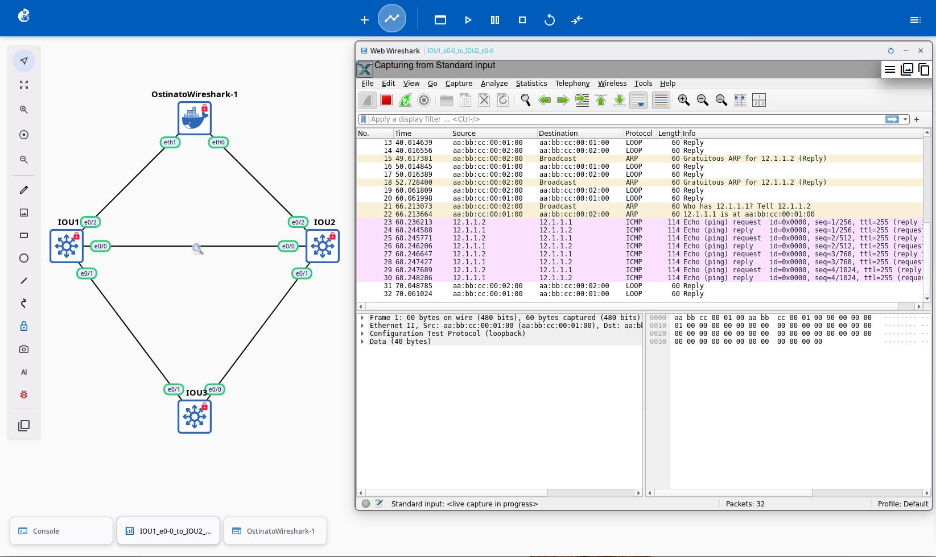
Task: Jump to the first packet
Action: tap(601, 100)
